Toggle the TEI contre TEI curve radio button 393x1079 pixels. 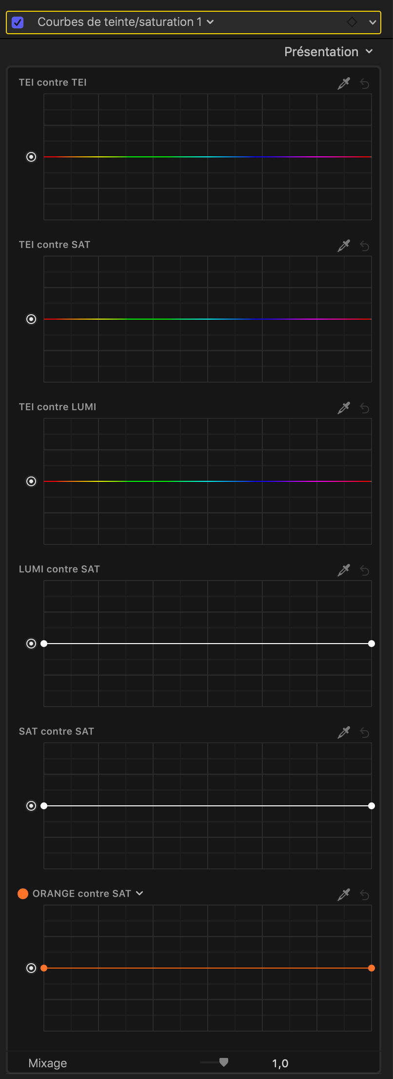[x=31, y=157]
